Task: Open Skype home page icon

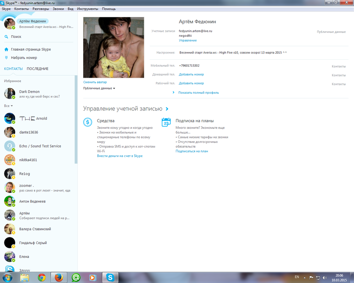Action: click(6, 50)
